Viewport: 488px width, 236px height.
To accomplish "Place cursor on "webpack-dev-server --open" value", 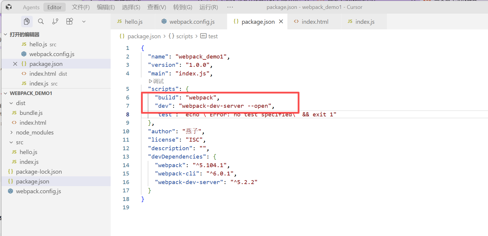I will tap(225, 106).
